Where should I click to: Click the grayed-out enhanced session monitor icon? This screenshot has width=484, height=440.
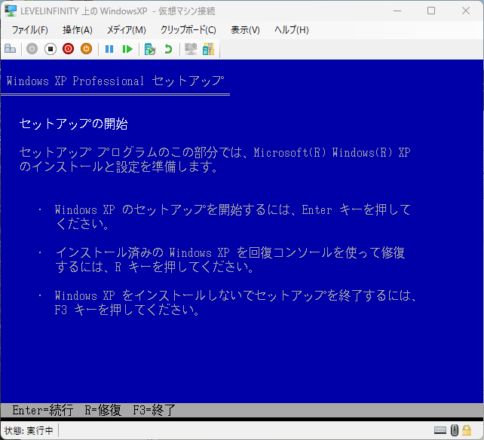tap(191, 49)
